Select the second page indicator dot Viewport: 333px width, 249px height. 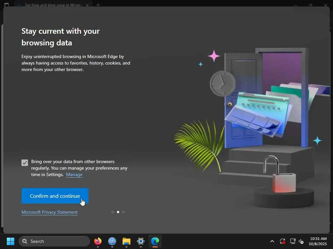tap(118, 212)
